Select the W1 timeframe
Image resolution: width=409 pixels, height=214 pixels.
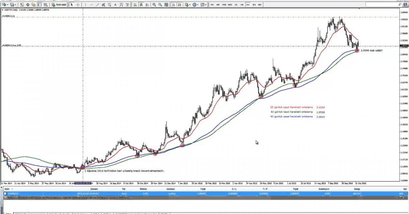254,5
